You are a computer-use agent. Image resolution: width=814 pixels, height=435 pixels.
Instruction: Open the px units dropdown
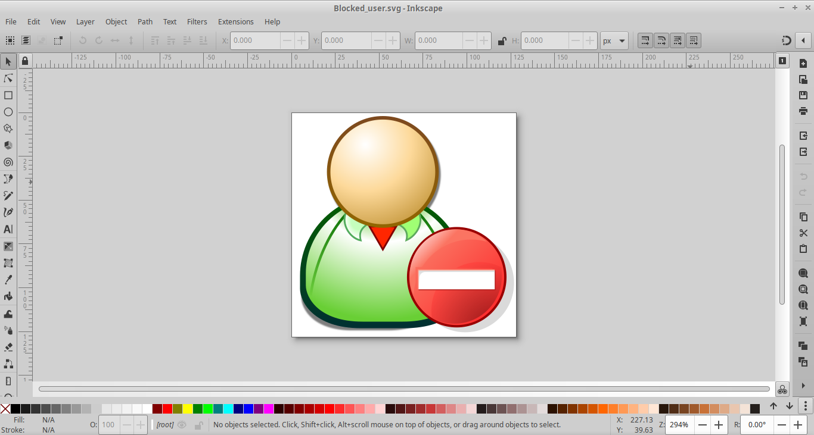click(x=614, y=40)
